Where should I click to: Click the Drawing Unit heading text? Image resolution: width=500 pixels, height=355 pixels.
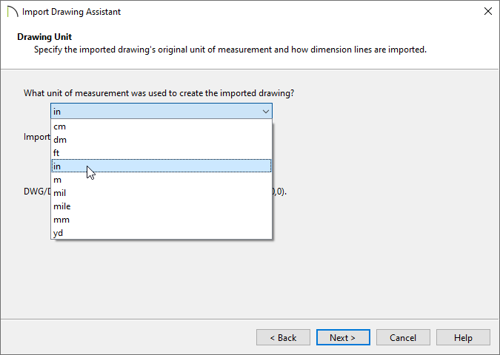click(x=44, y=37)
